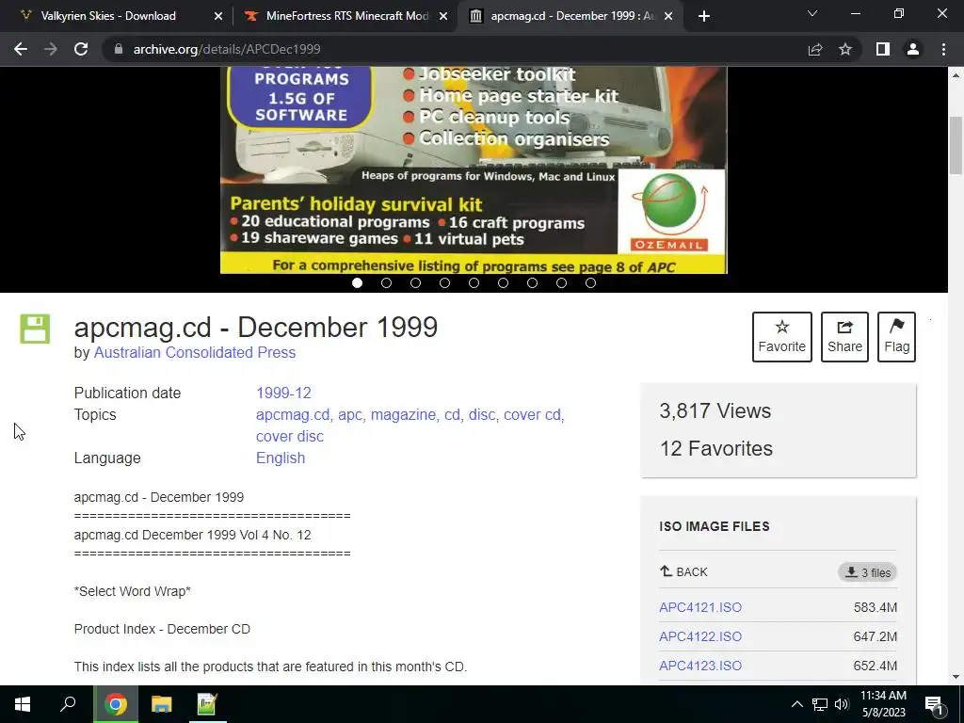
Task: Click the browser forward arrow
Action: pos(51,49)
